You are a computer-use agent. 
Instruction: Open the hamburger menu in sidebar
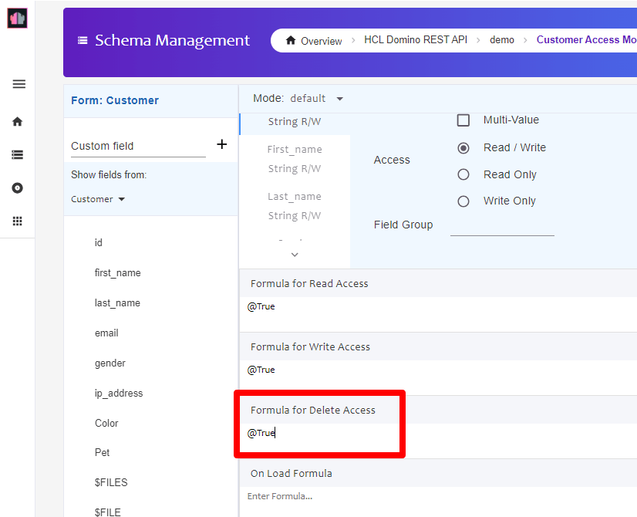(x=19, y=84)
